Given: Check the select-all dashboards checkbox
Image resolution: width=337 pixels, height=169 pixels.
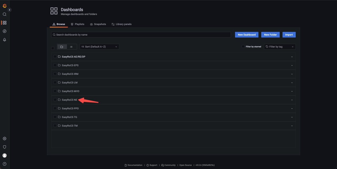Looking at the screenshot, I should (53, 48).
